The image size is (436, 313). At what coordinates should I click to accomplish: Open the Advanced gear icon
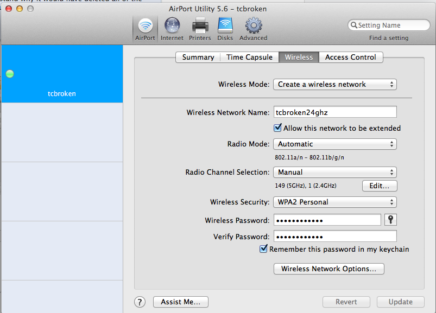(x=254, y=29)
